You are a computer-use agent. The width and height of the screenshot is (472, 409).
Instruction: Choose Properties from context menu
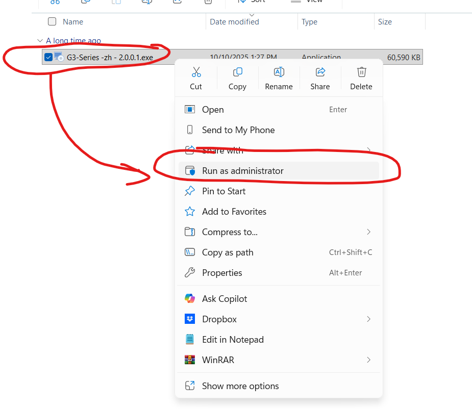tap(222, 273)
